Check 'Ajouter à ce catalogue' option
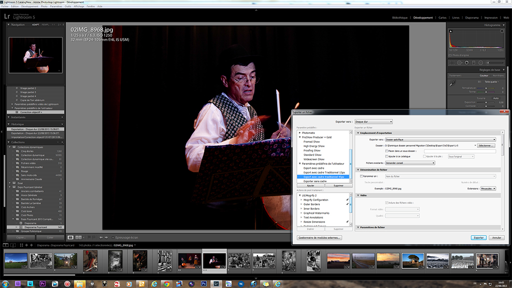Viewport: 512px width, 288px height. point(386,156)
